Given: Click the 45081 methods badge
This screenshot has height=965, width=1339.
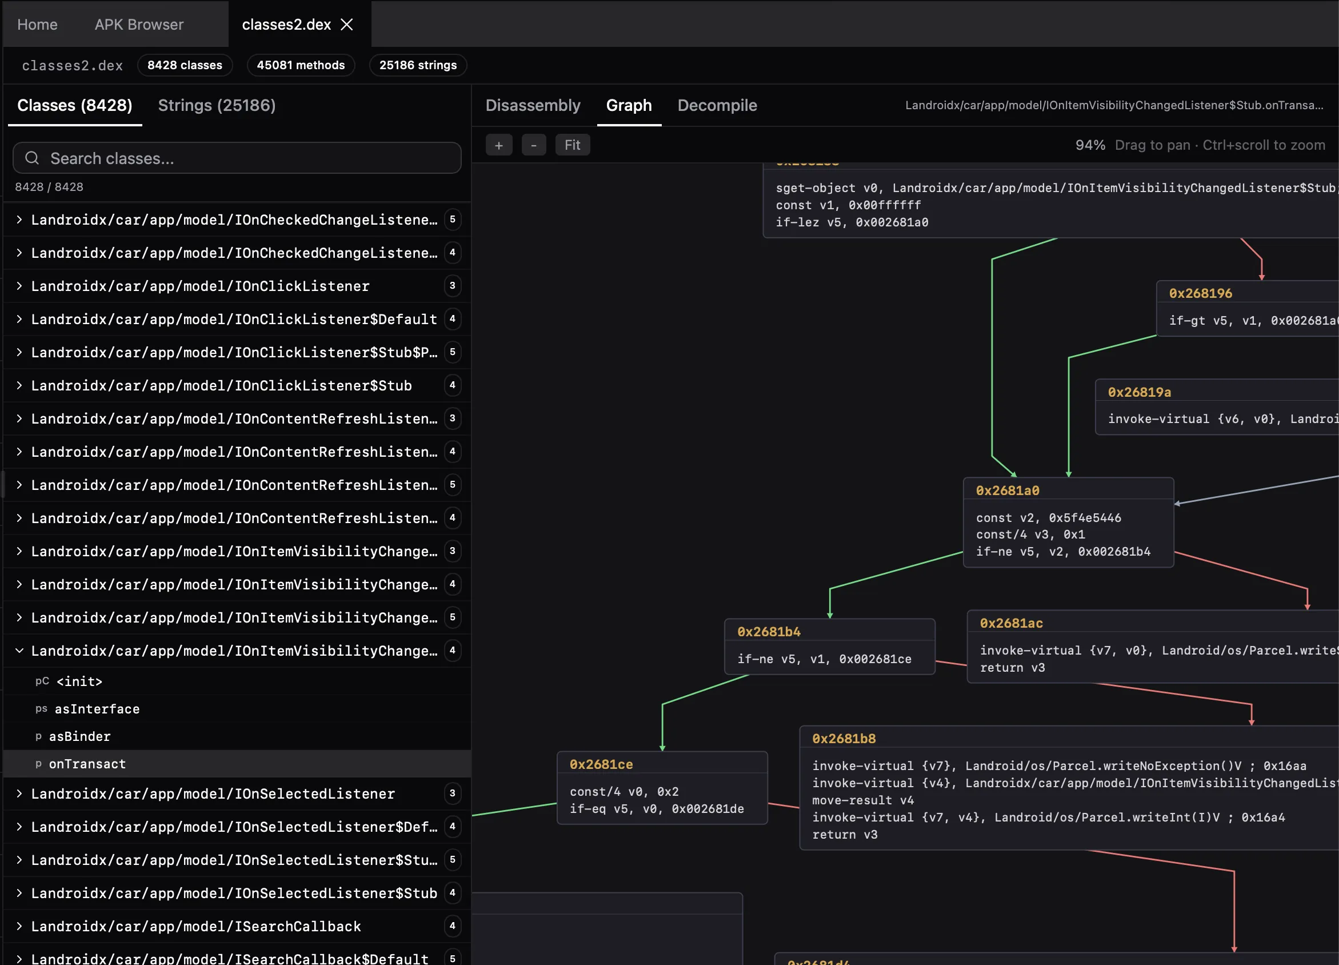Looking at the screenshot, I should 301,65.
